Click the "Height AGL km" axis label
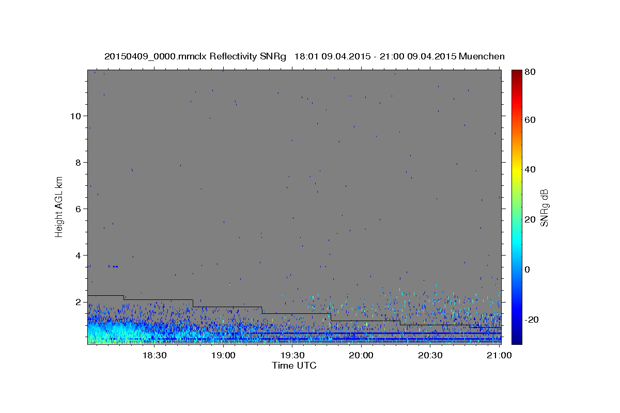This screenshot has width=620, height=413. [x=59, y=206]
